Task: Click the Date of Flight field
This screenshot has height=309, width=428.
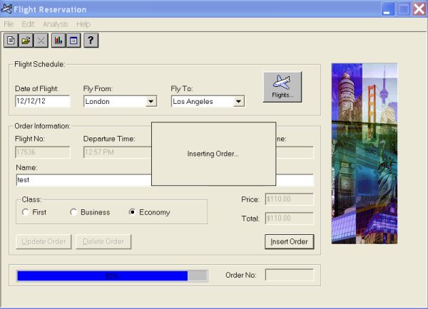Action: pos(43,101)
